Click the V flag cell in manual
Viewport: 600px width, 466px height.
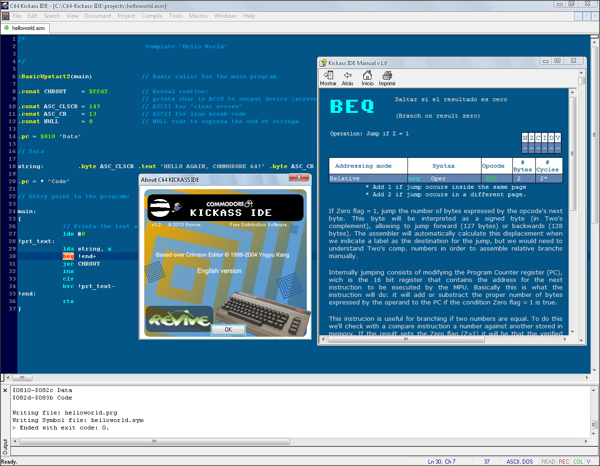tap(558, 138)
